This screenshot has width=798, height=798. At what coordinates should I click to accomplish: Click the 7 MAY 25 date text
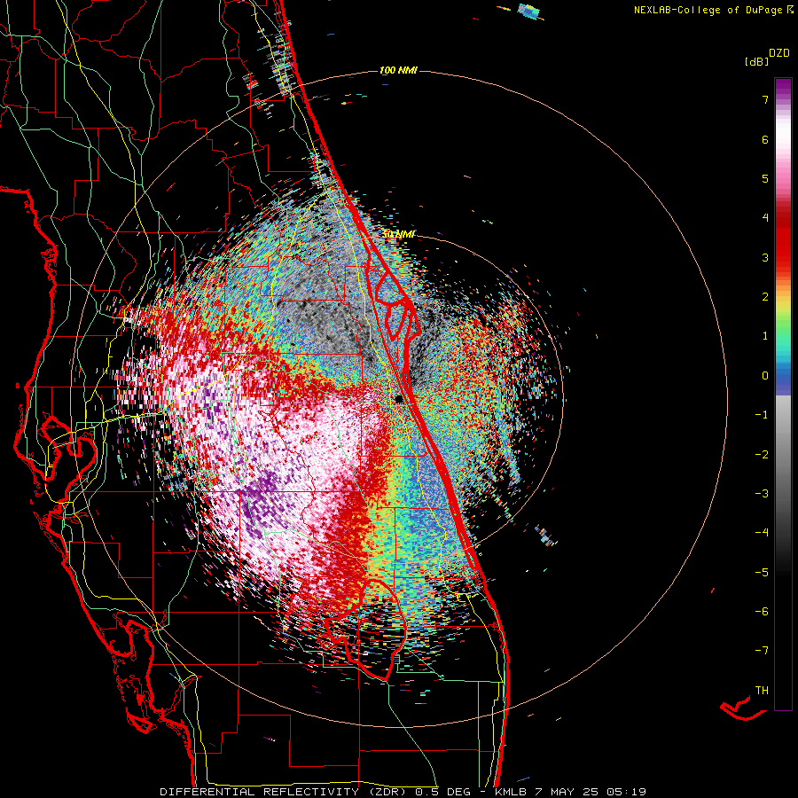(568, 792)
